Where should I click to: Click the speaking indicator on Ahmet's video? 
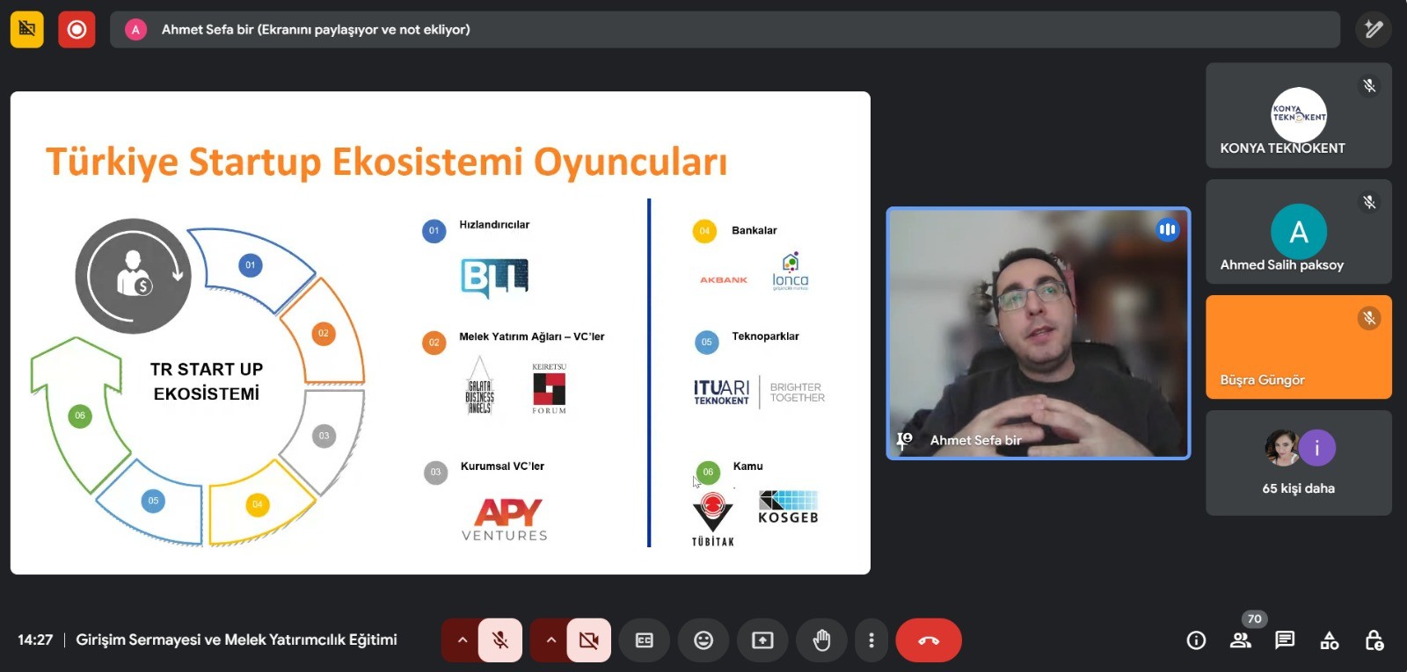(1167, 229)
